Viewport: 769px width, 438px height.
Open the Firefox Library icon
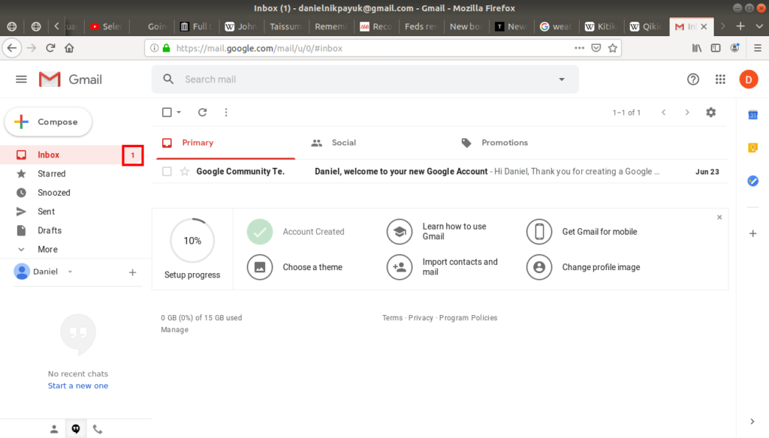pyautogui.click(x=696, y=48)
